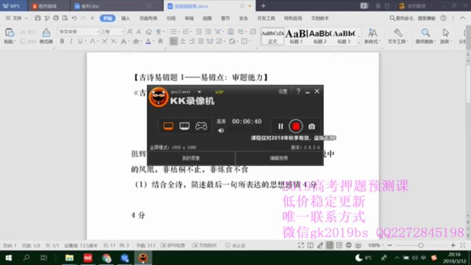
Task: Open the References ribbon tab
Action: click(171, 18)
